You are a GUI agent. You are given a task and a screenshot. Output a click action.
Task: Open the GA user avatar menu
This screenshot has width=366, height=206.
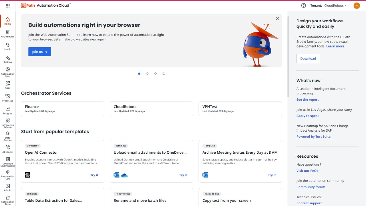tap(357, 5)
